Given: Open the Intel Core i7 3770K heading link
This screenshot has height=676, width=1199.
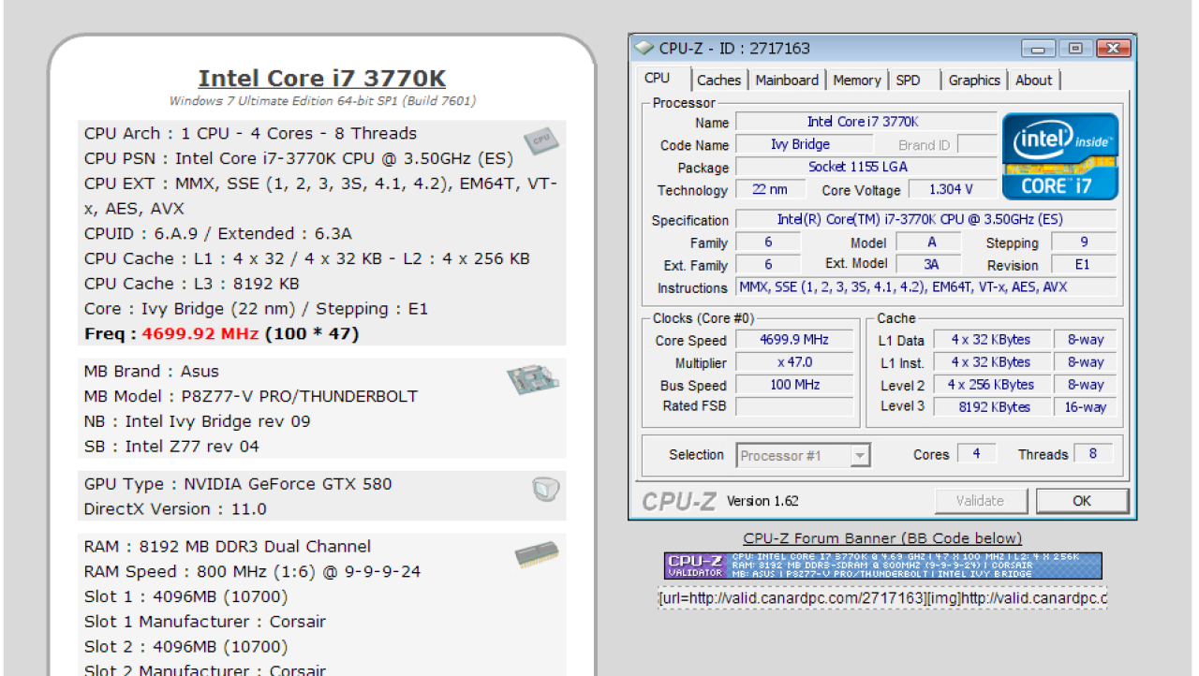Looking at the screenshot, I should [322, 79].
